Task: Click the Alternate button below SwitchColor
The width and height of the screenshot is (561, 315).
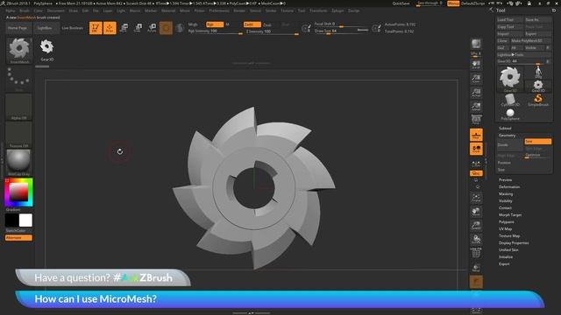Action: pos(18,237)
